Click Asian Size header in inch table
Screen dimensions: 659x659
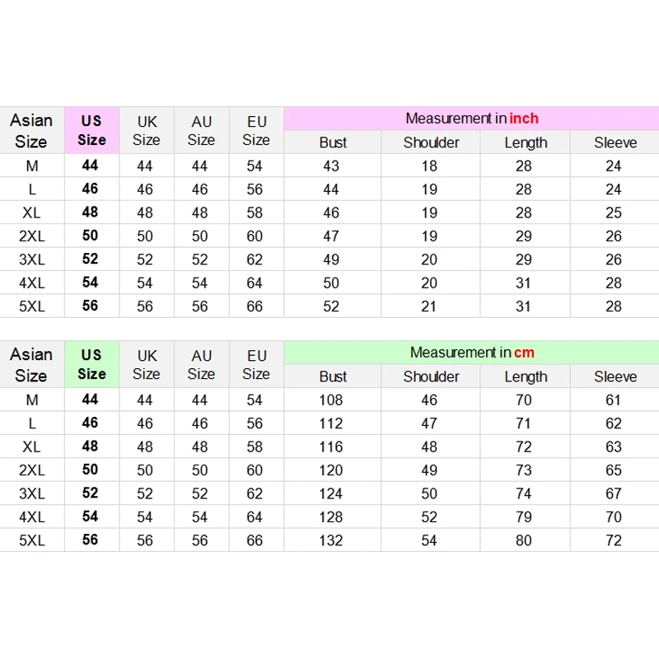tap(31, 130)
